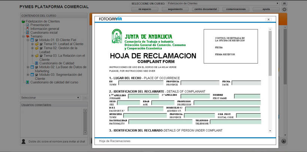
Task: Click the green Fidelización de Clientes root icon
Action: [x=23, y=21]
